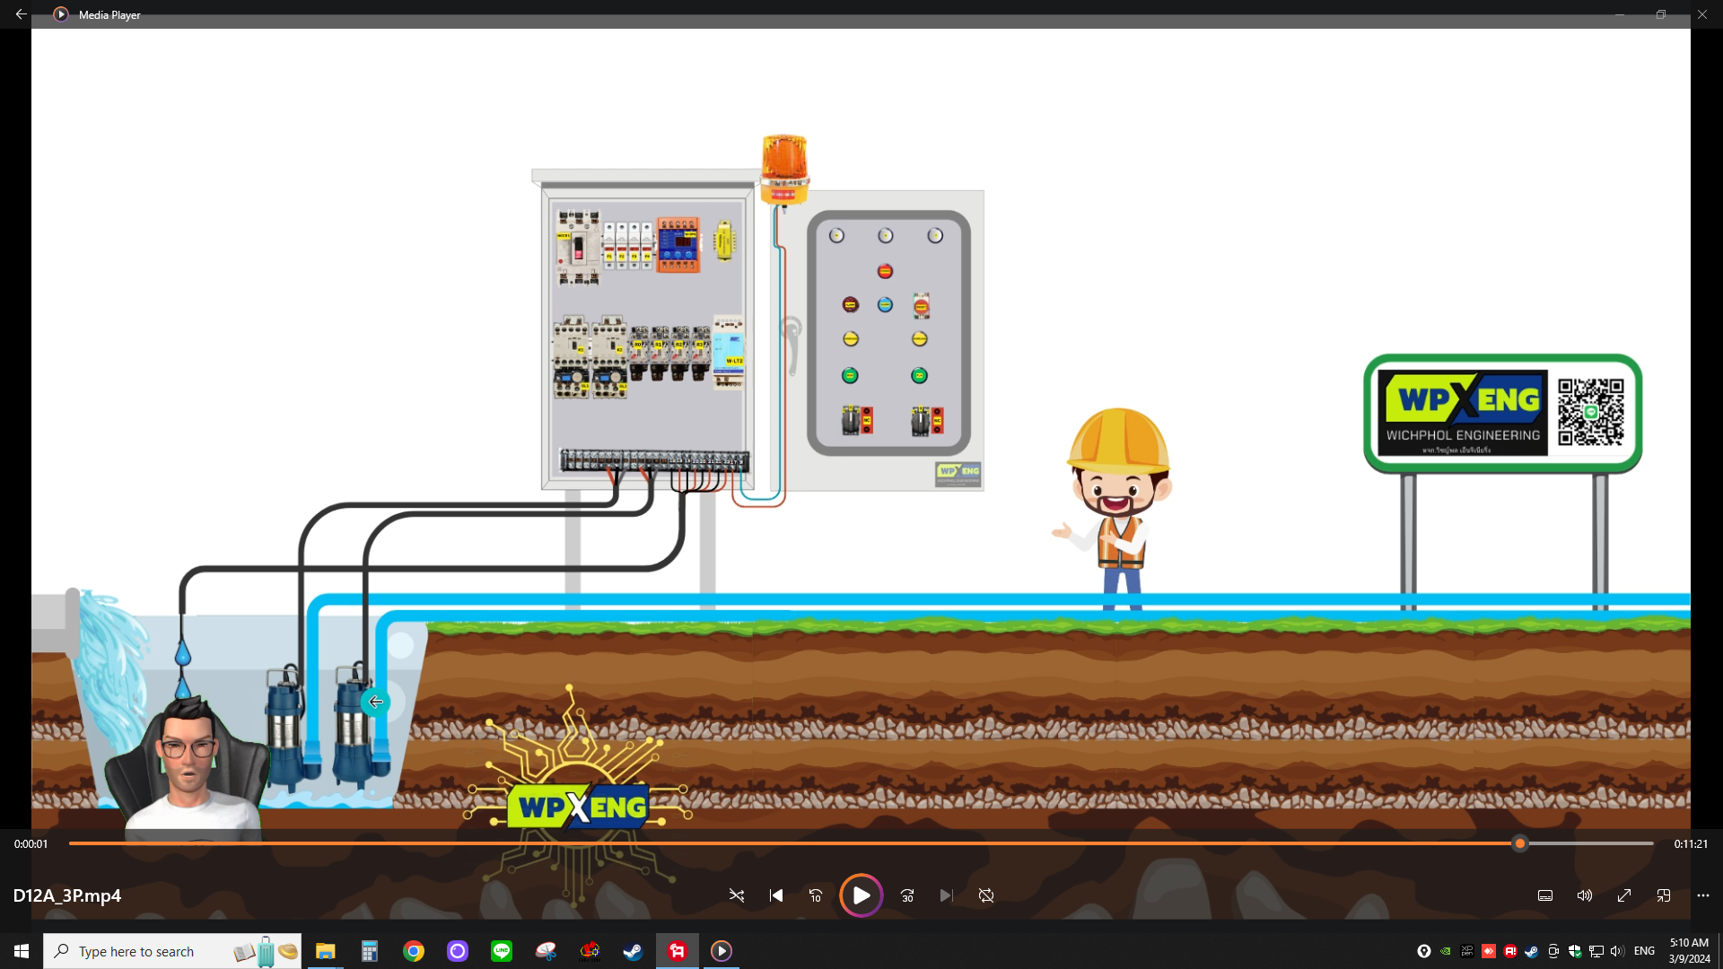Open the more options ellipsis menu
The width and height of the screenshot is (1723, 969).
(1703, 895)
